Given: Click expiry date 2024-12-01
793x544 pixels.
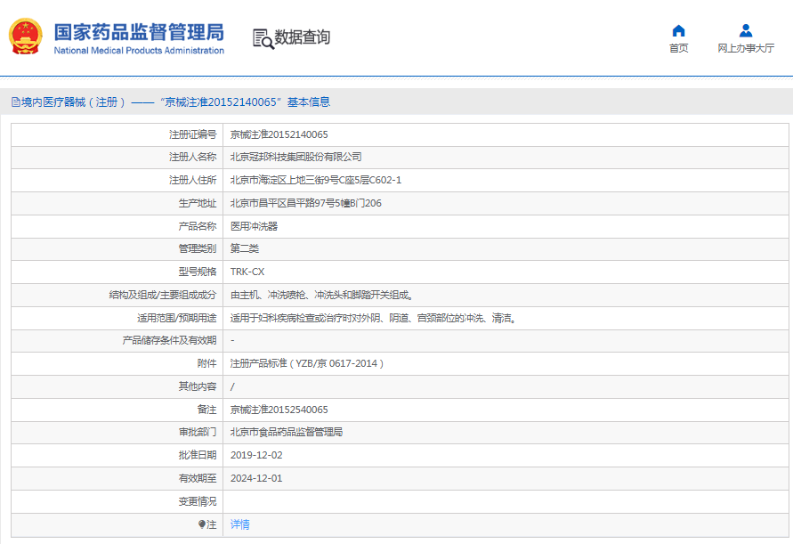Looking at the screenshot, I should pos(256,478).
